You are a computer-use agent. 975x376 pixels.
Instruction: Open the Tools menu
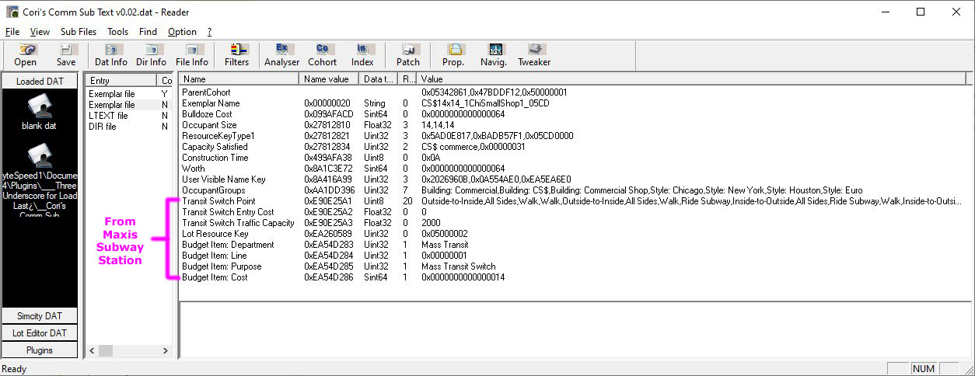coord(117,32)
